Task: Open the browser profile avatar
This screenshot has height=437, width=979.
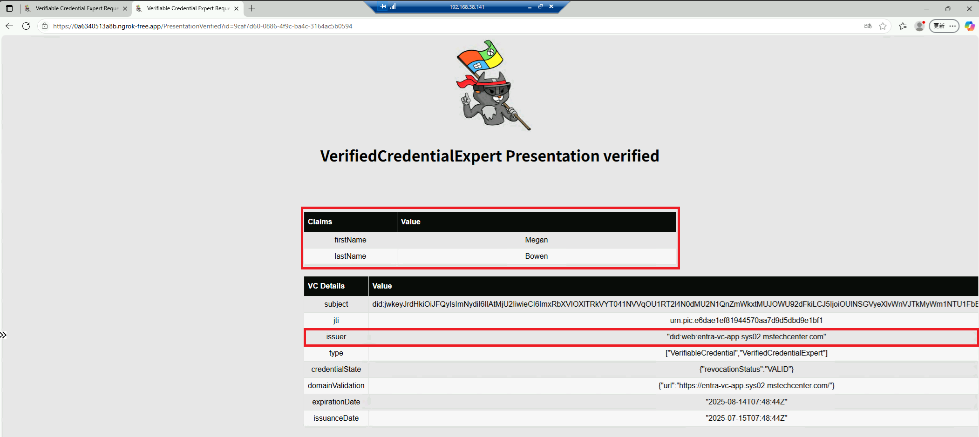Action: (x=919, y=26)
